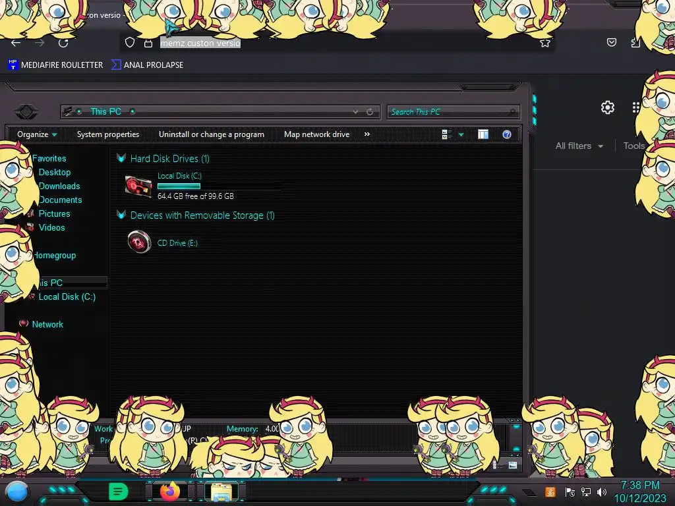Open Downloads in the navigation pane
The image size is (675, 506).
pos(59,186)
